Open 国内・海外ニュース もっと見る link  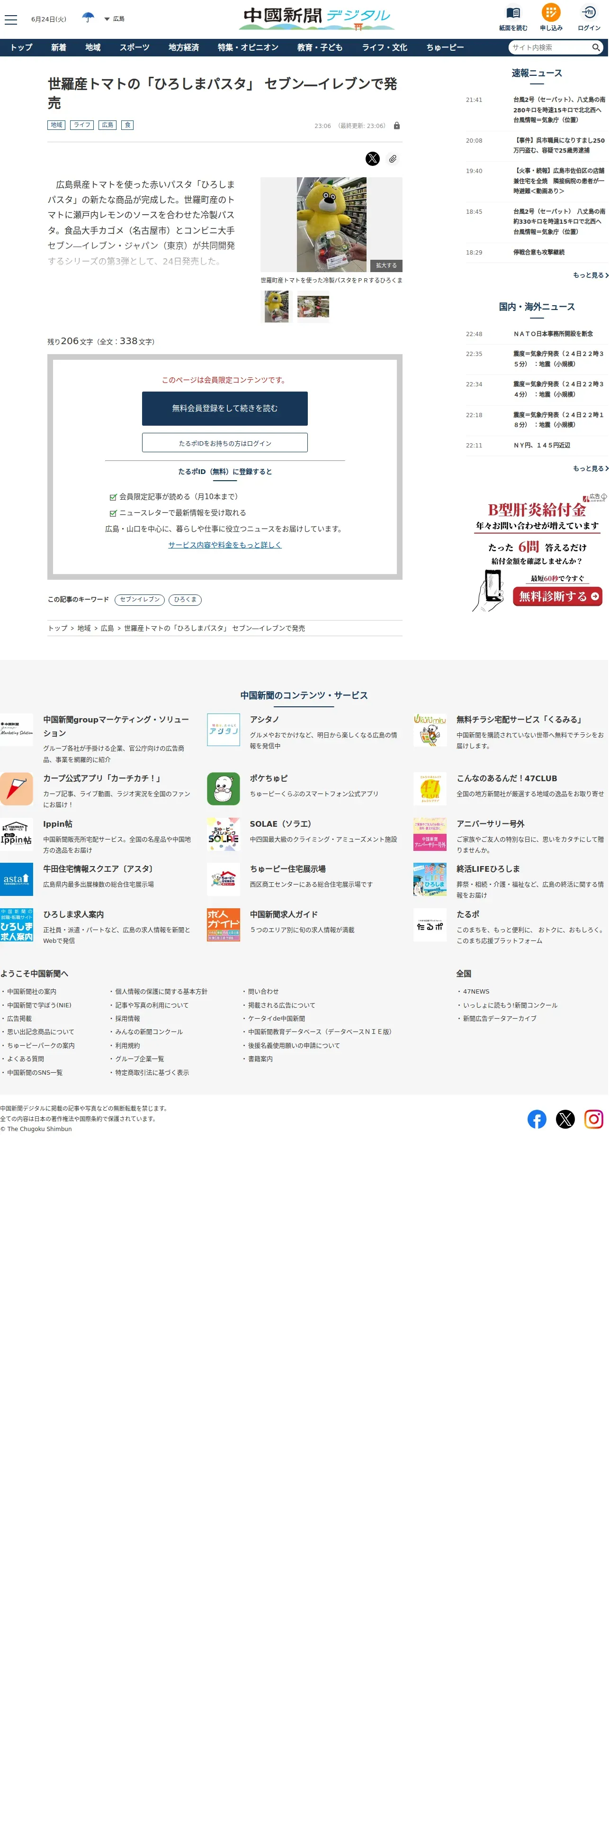pyautogui.click(x=591, y=468)
